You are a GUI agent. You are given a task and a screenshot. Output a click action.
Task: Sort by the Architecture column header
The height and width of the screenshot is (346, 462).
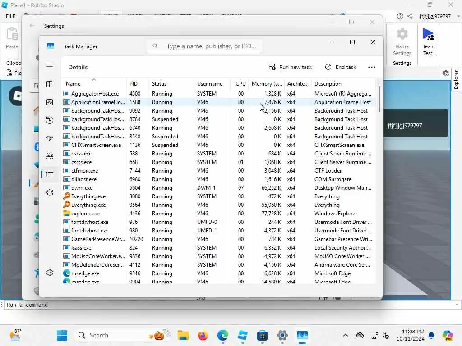coord(298,83)
